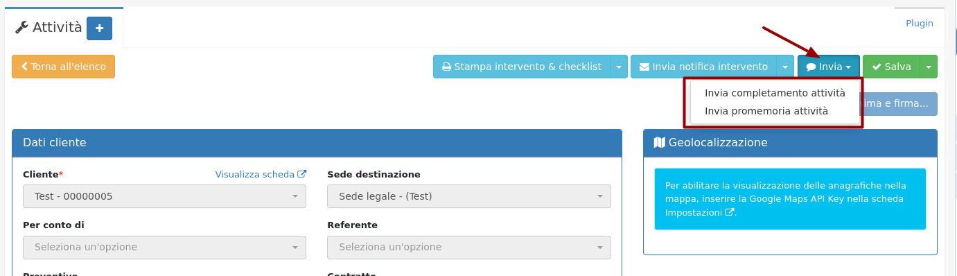The height and width of the screenshot is (276, 957).
Task: Click the map icon in the Geolocalizzazione header
Action: coord(660,142)
